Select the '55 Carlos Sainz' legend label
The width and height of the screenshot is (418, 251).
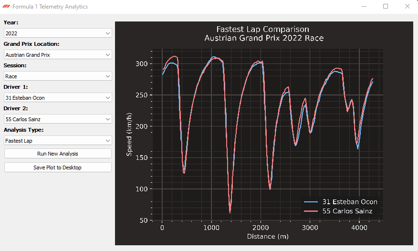(347, 211)
